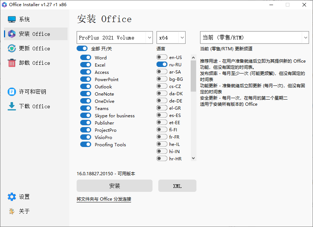Click the 安装 install button
The image size is (313, 227).
114,185
